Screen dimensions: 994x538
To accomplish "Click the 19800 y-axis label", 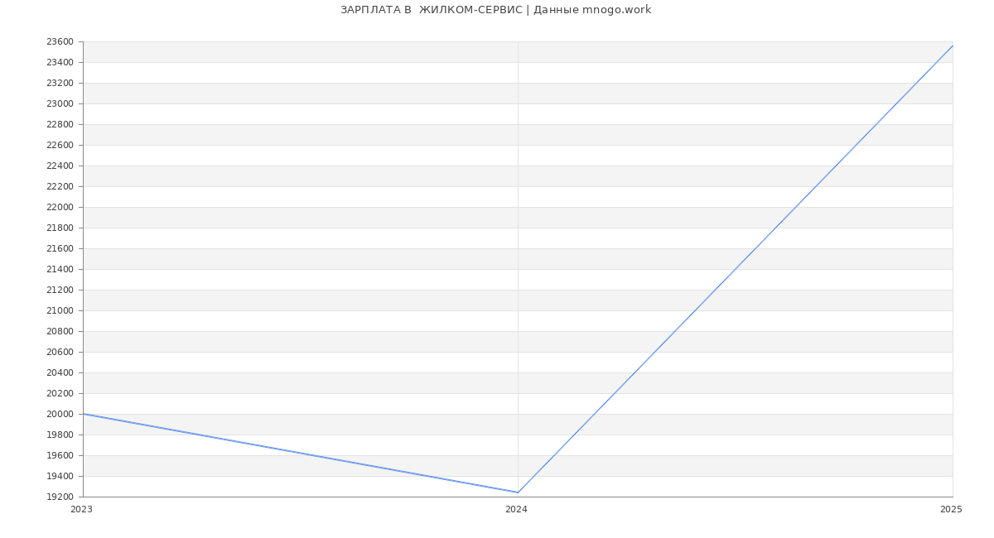I will pos(60,435).
